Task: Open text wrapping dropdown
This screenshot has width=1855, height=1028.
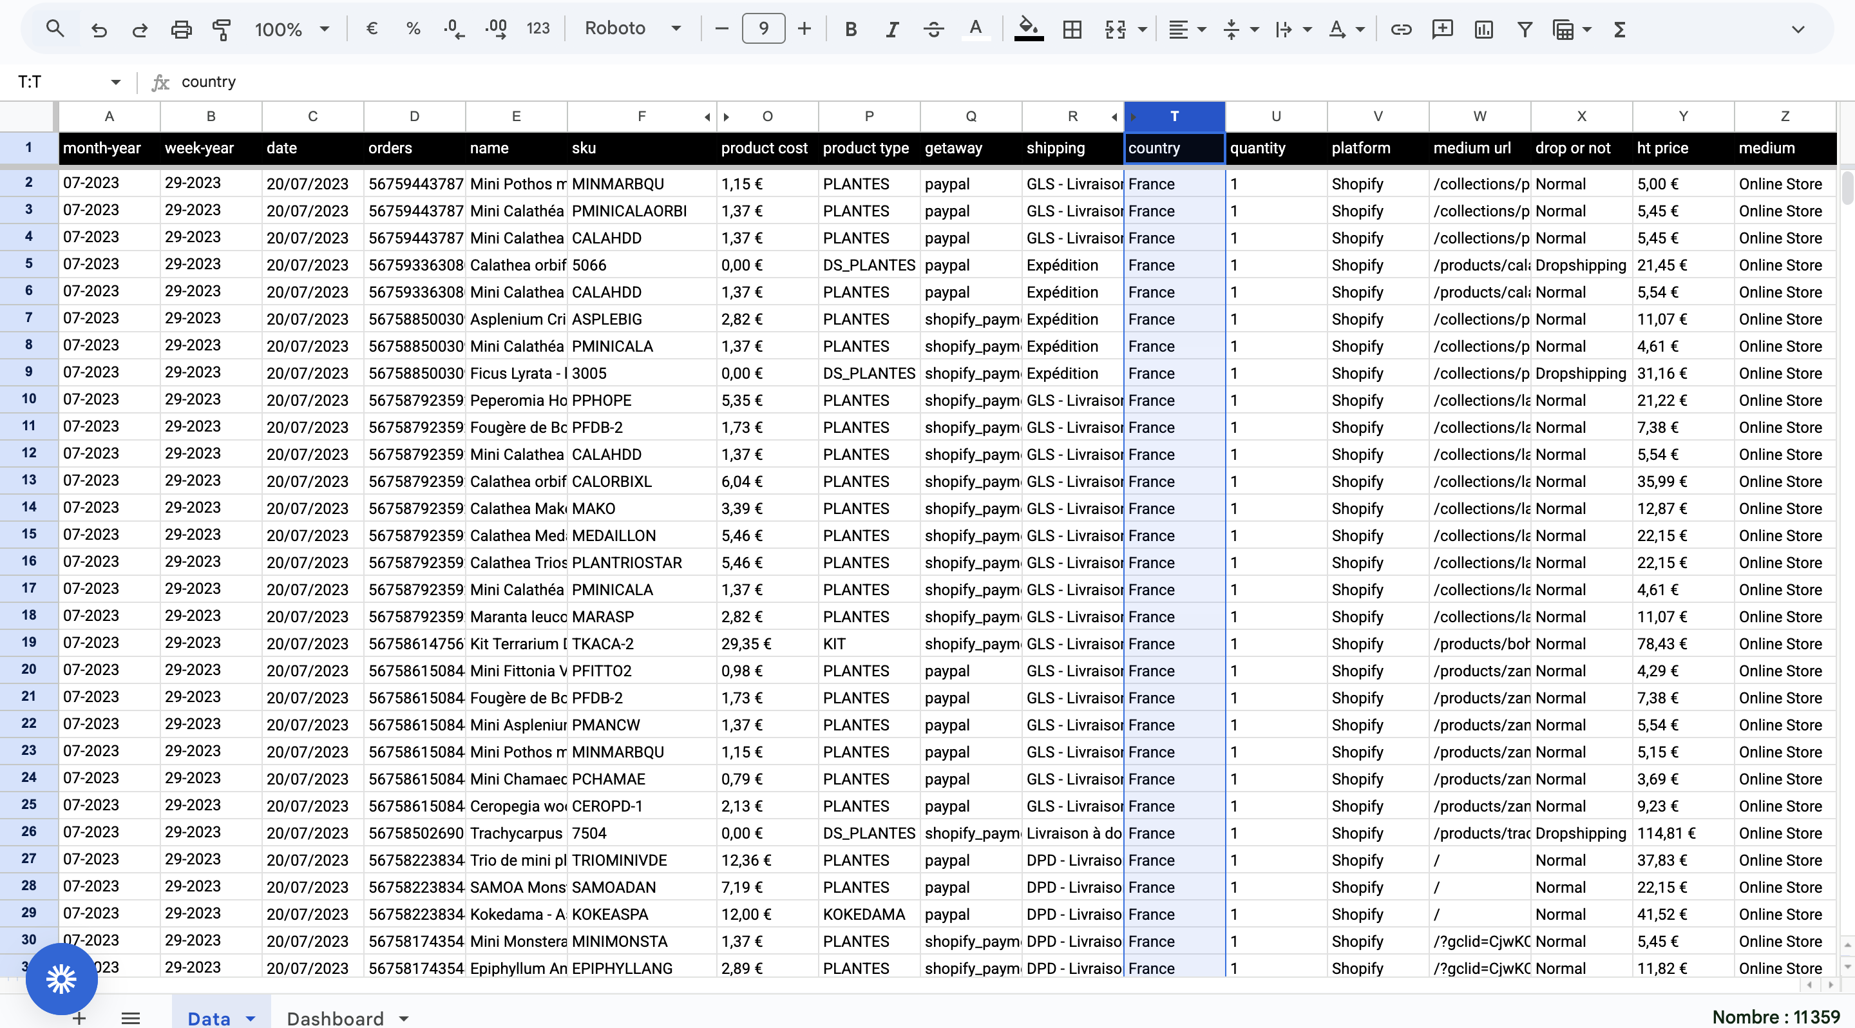Action: [x=1293, y=30]
